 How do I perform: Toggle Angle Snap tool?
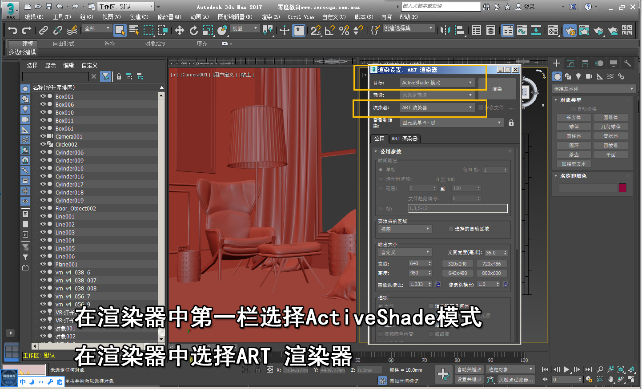(330, 30)
